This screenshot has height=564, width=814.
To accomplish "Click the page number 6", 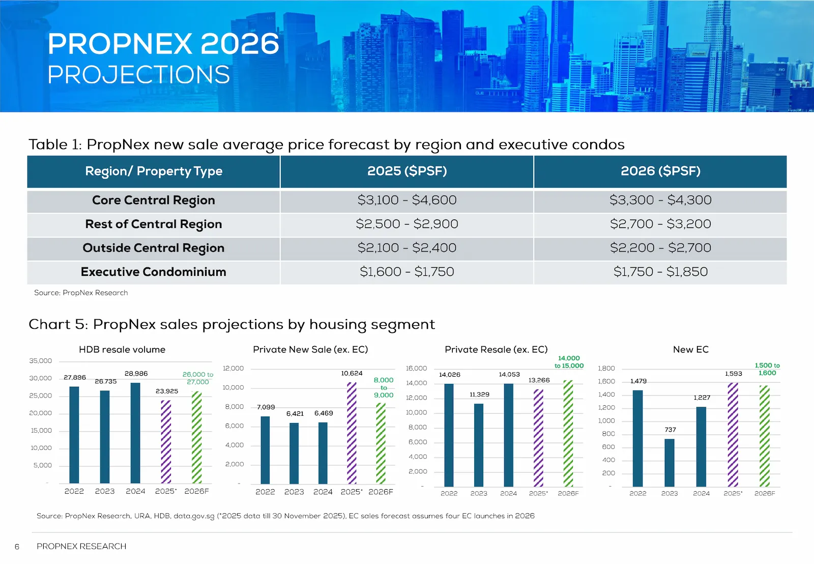I will point(17,547).
